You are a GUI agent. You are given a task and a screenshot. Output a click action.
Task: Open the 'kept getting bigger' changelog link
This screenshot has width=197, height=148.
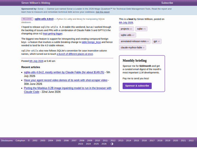pos(53,34)
